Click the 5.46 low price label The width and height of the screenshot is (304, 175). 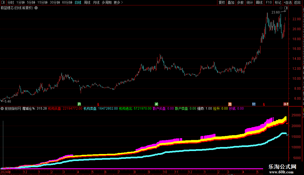[8, 101]
